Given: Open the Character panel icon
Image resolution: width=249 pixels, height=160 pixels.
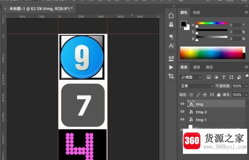Looking at the screenshot, I should (171, 46).
